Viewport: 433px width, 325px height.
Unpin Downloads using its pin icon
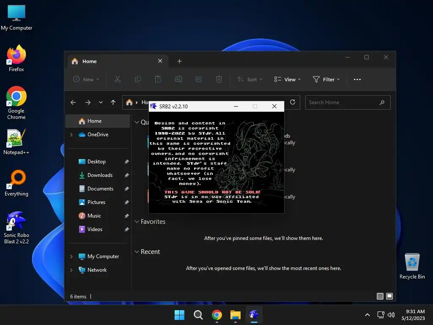[x=126, y=175]
